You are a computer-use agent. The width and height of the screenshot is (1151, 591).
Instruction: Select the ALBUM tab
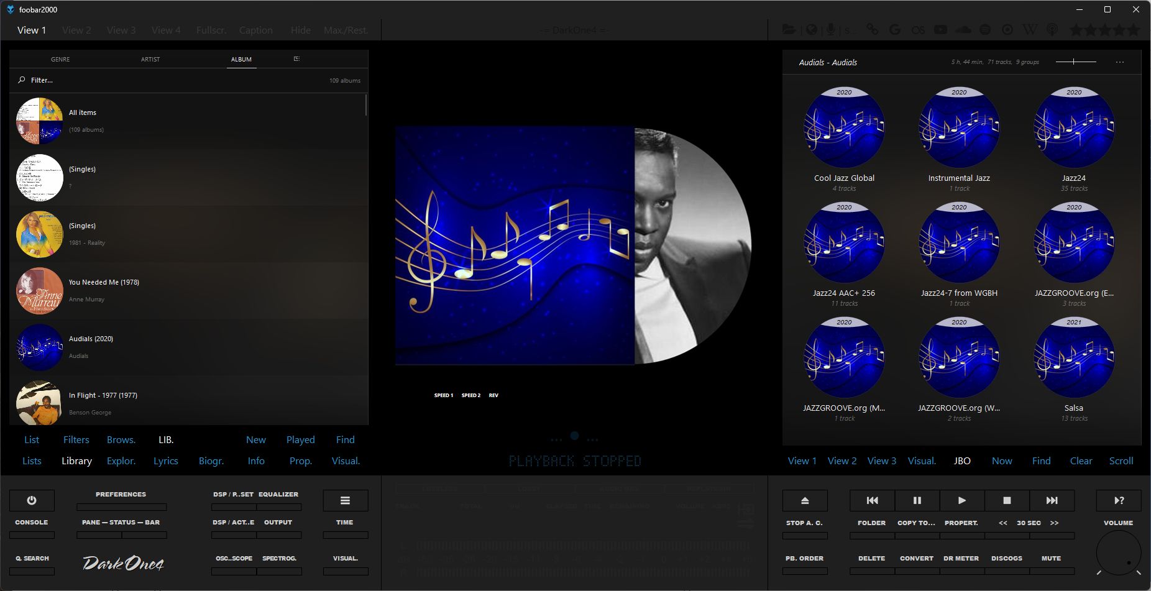coord(241,59)
